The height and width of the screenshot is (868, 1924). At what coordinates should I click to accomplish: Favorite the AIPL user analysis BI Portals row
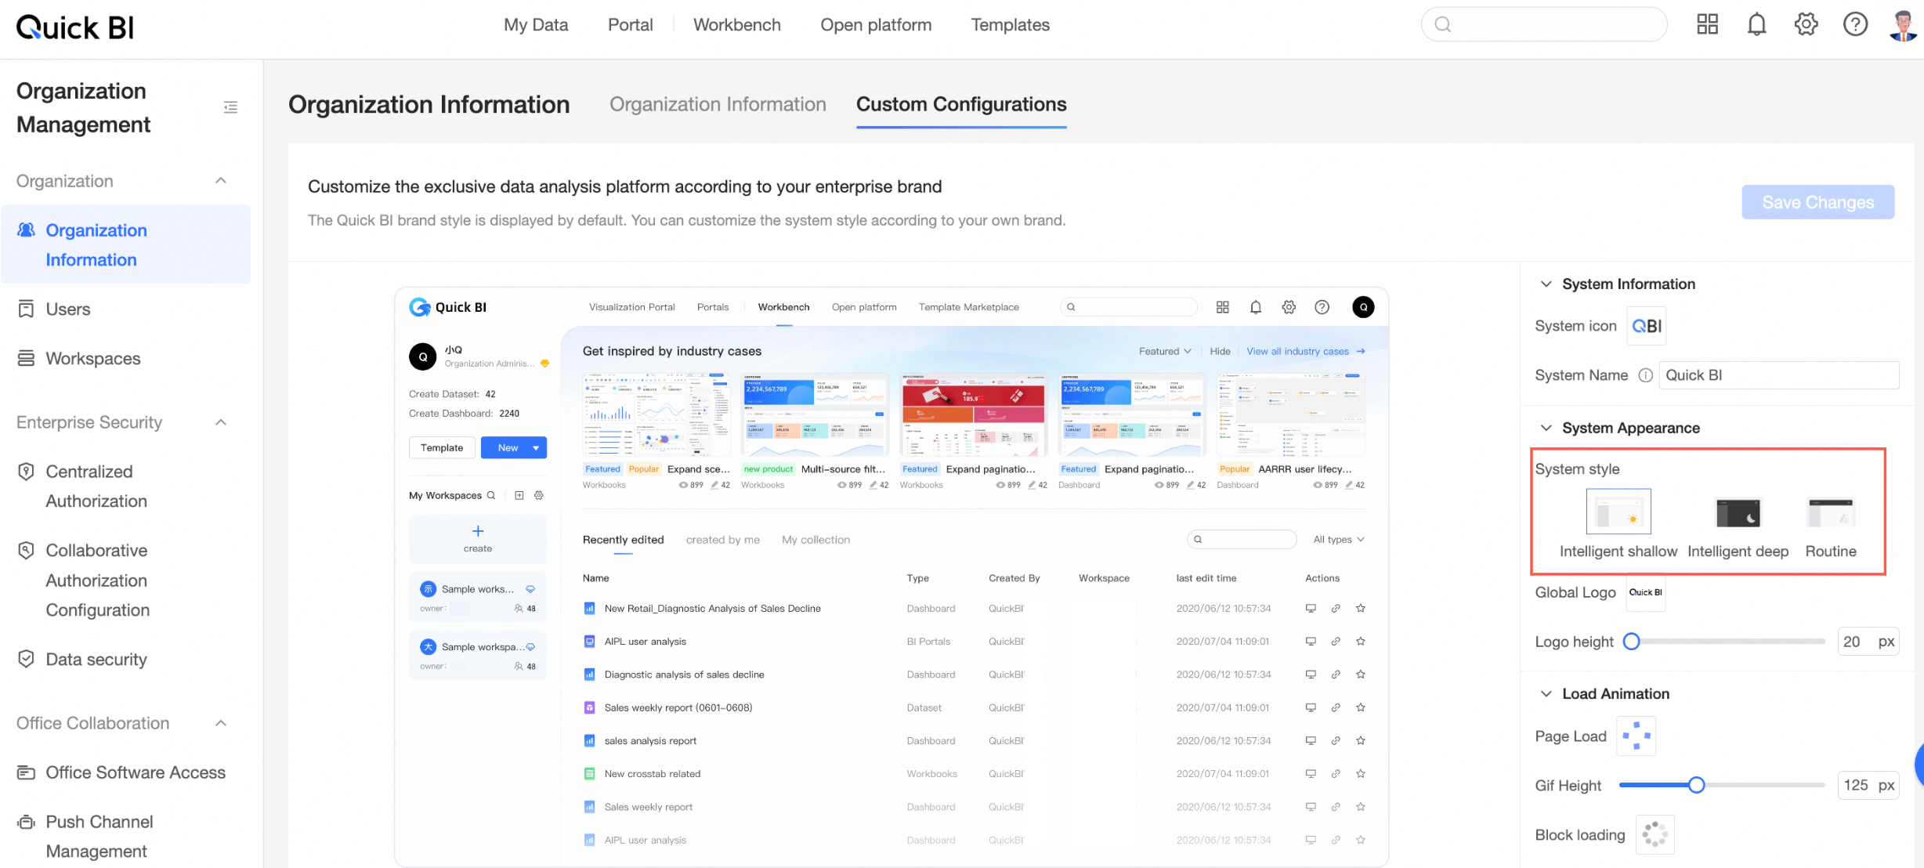tap(1361, 641)
